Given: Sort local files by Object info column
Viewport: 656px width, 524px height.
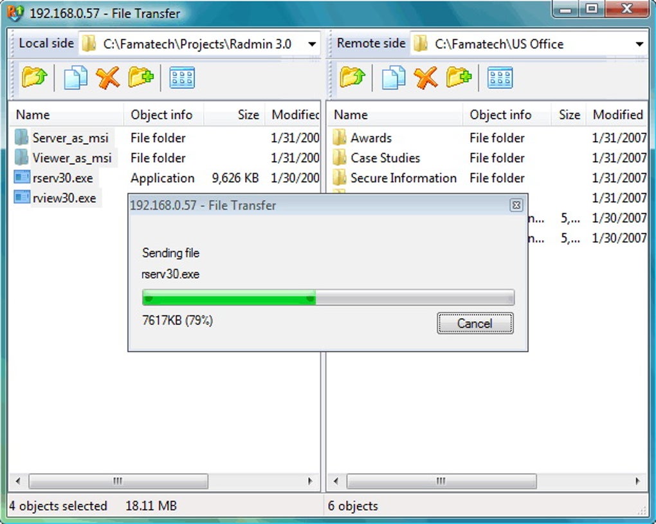Looking at the screenshot, I should pyautogui.click(x=163, y=115).
